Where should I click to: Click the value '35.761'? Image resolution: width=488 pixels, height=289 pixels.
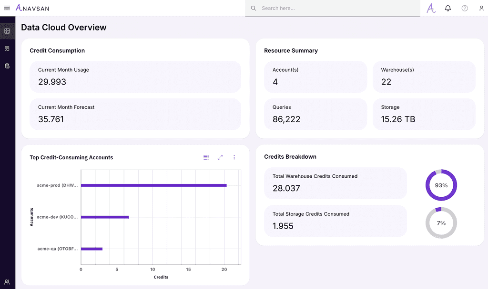(51, 119)
